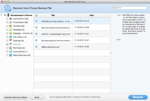Click the date 11-15-2012 15:06

click(81, 47)
